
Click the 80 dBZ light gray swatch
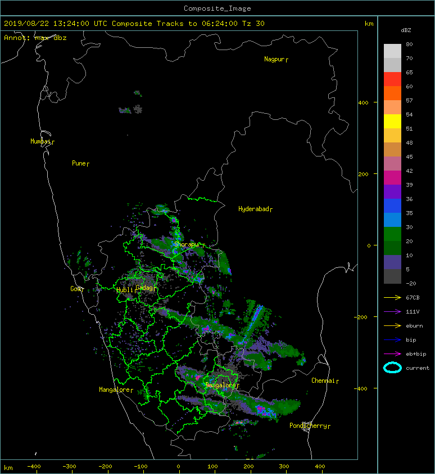[x=392, y=51]
